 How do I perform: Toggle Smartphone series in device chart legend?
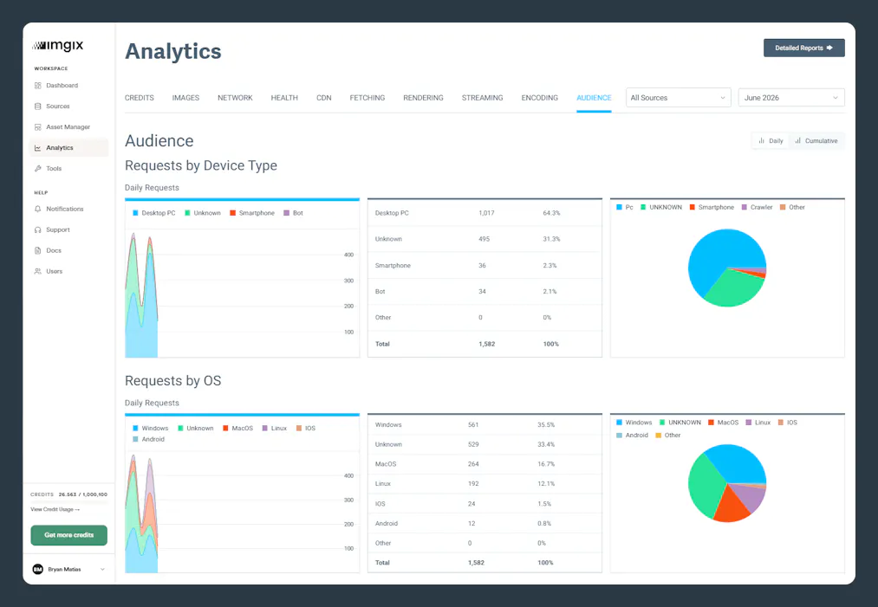point(252,213)
